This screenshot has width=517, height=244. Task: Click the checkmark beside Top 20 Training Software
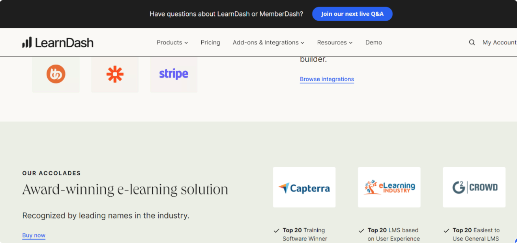pos(276,231)
